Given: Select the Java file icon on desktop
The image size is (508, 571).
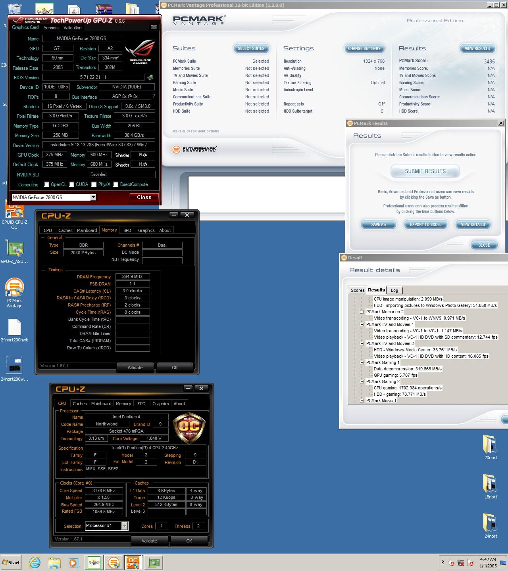Looking at the screenshot, I should pyautogui.click(x=74, y=10).
